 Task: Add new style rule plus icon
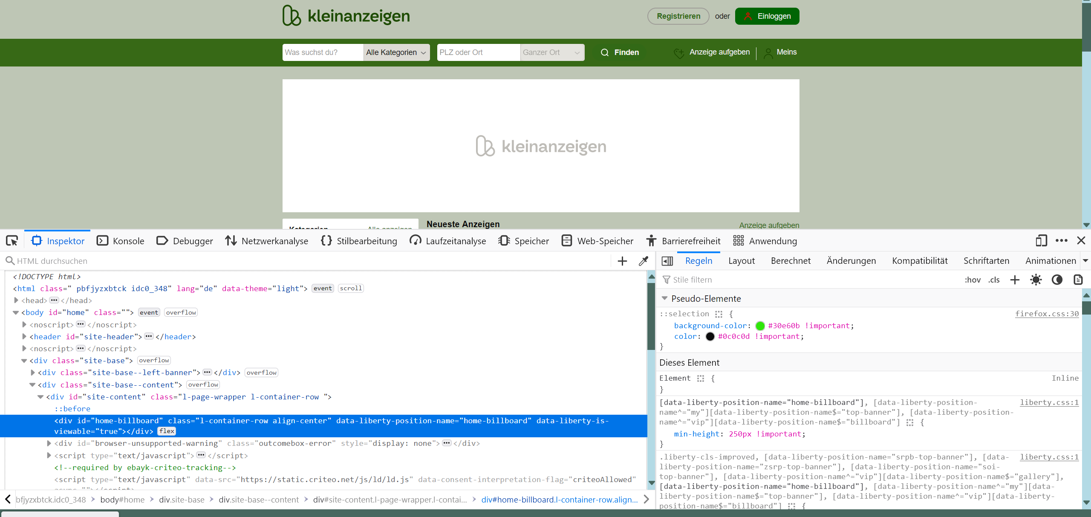1015,280
